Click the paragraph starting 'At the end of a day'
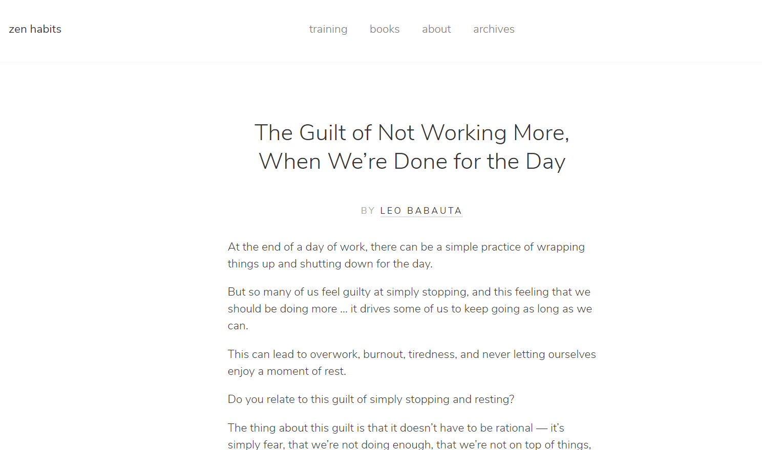This screenshot has width=762, height=450. click(x=407, y=255)
